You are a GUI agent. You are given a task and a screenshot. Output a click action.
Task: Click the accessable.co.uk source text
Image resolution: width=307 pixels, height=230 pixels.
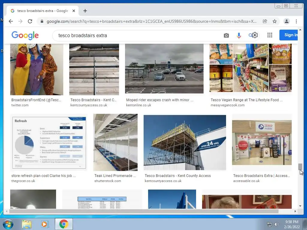click(x=246, y=181)
